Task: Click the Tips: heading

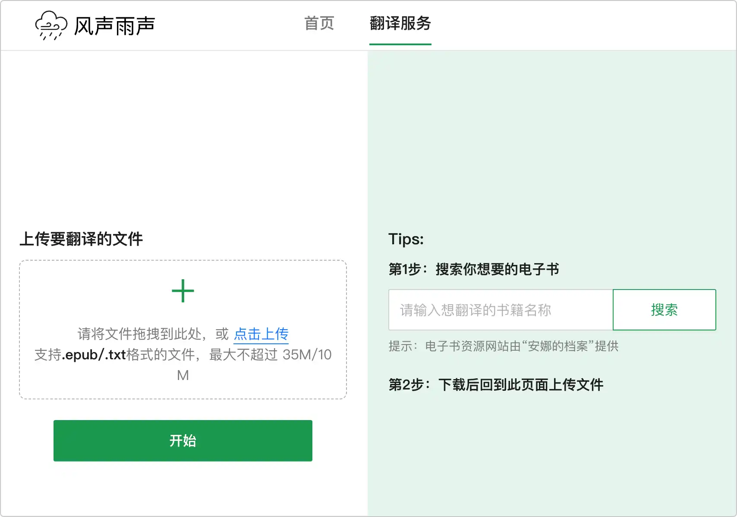Action: pos(406,239)
